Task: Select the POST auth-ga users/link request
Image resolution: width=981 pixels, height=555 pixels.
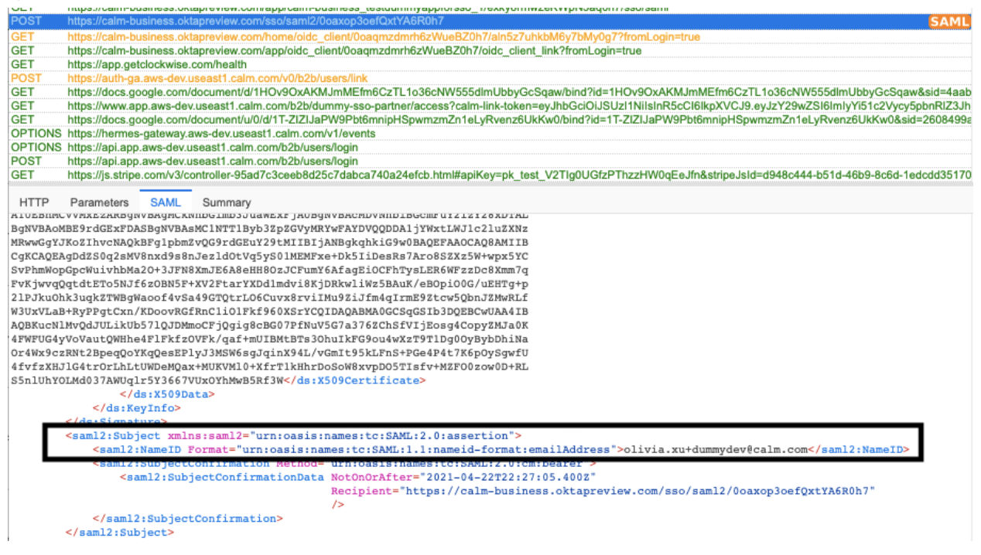Action: [217, 78]
